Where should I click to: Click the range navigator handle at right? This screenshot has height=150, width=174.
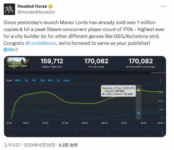pos(163,133)
